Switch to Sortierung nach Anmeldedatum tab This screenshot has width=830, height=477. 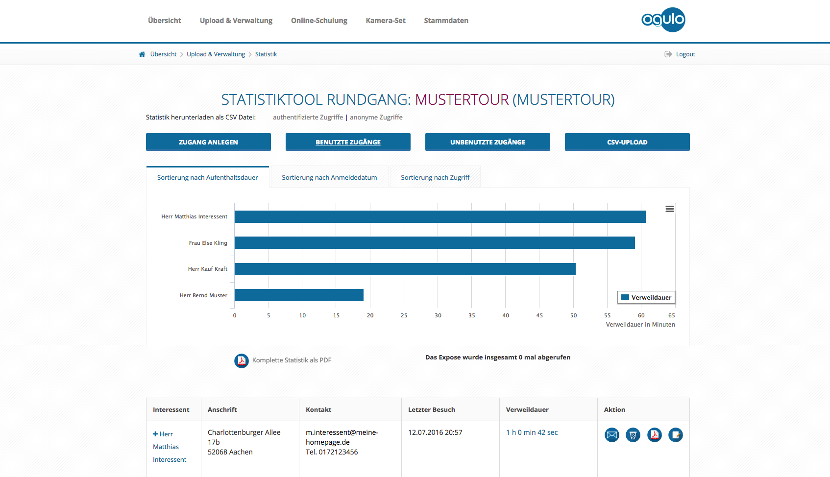329,177
